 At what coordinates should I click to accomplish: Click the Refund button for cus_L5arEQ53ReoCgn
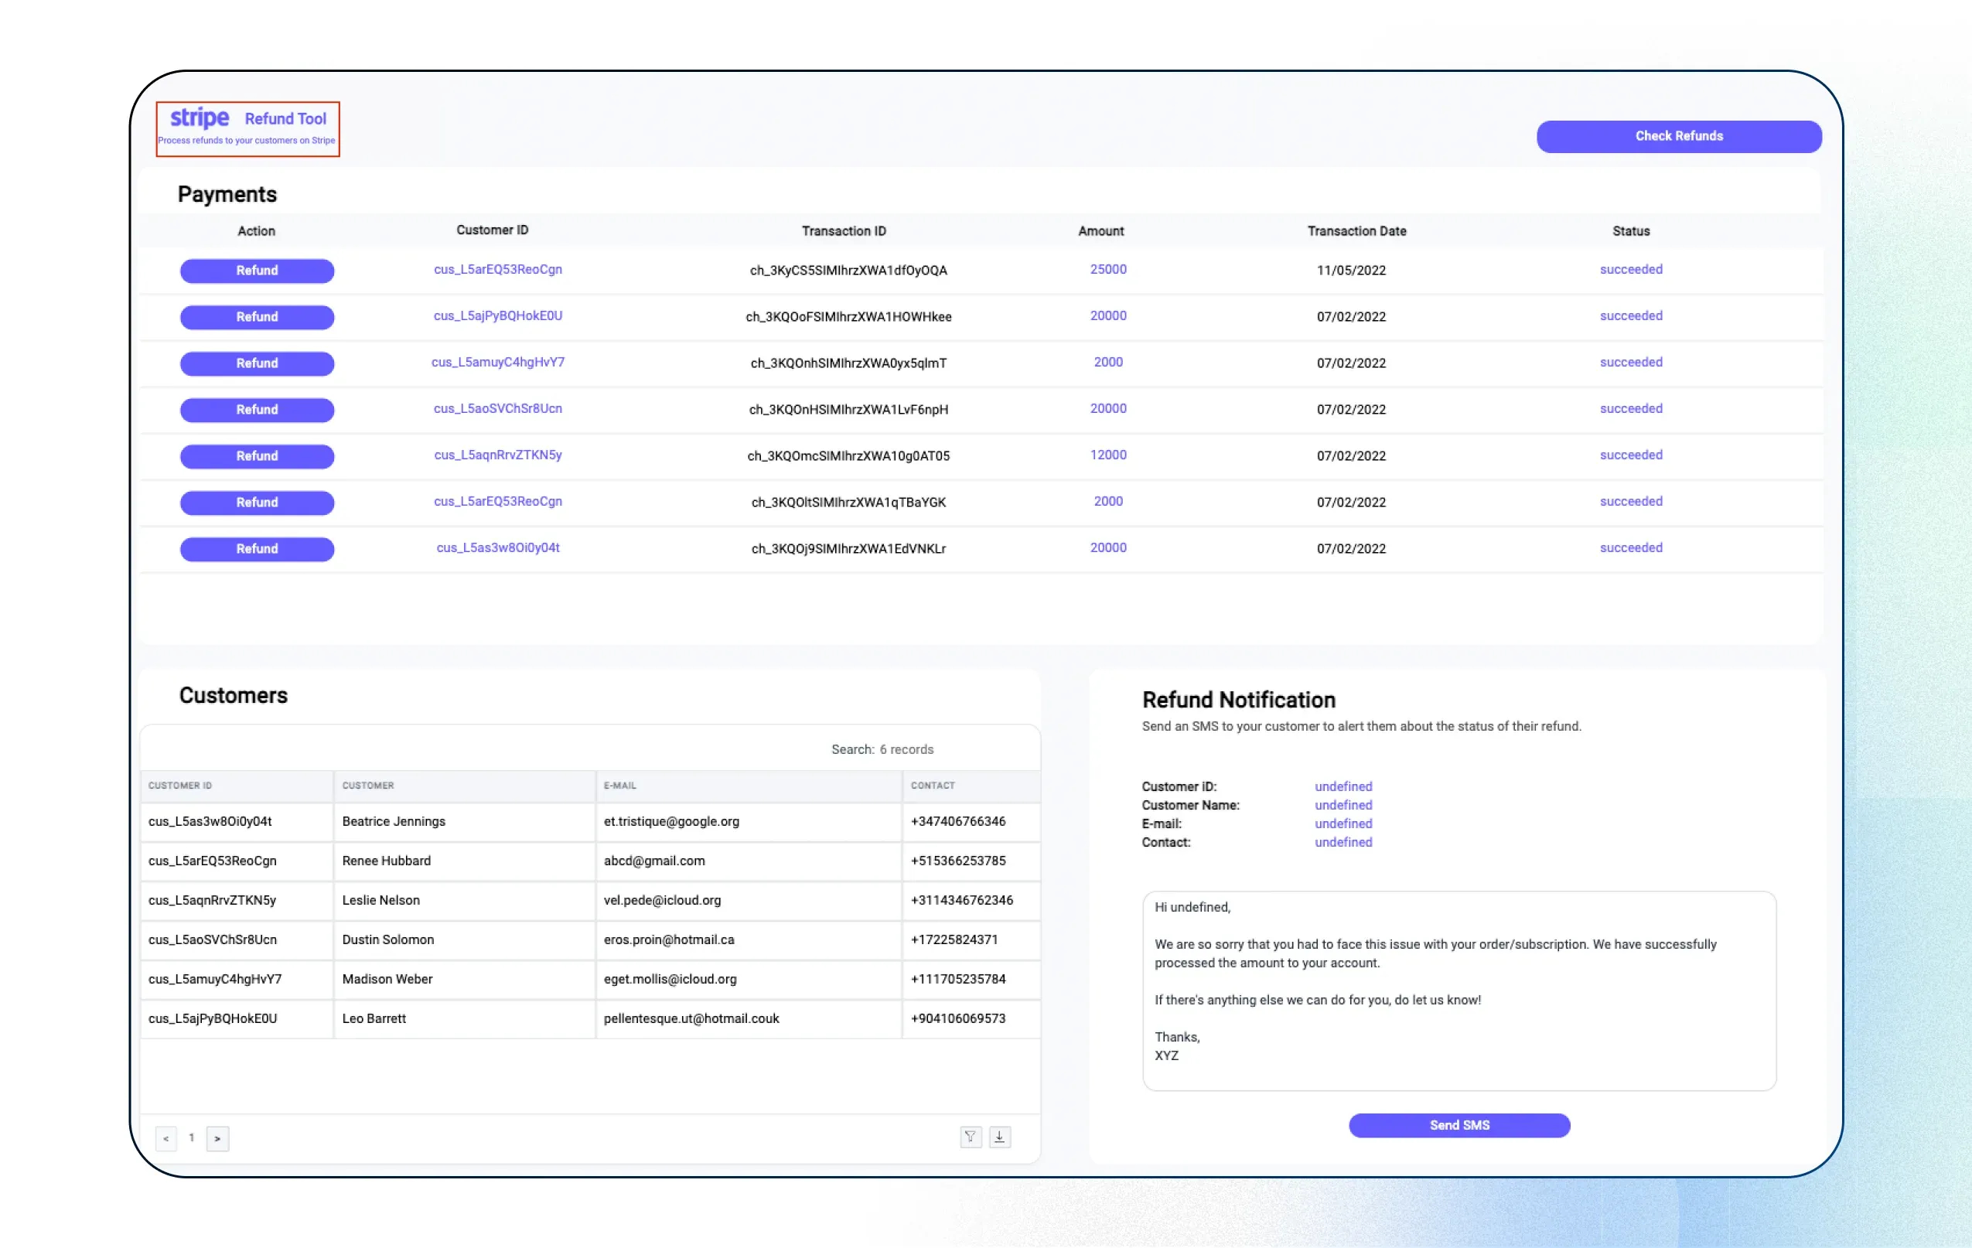(256, 271)
